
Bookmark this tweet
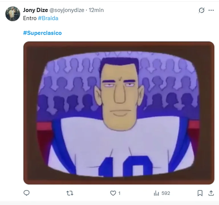pos(200,193)
